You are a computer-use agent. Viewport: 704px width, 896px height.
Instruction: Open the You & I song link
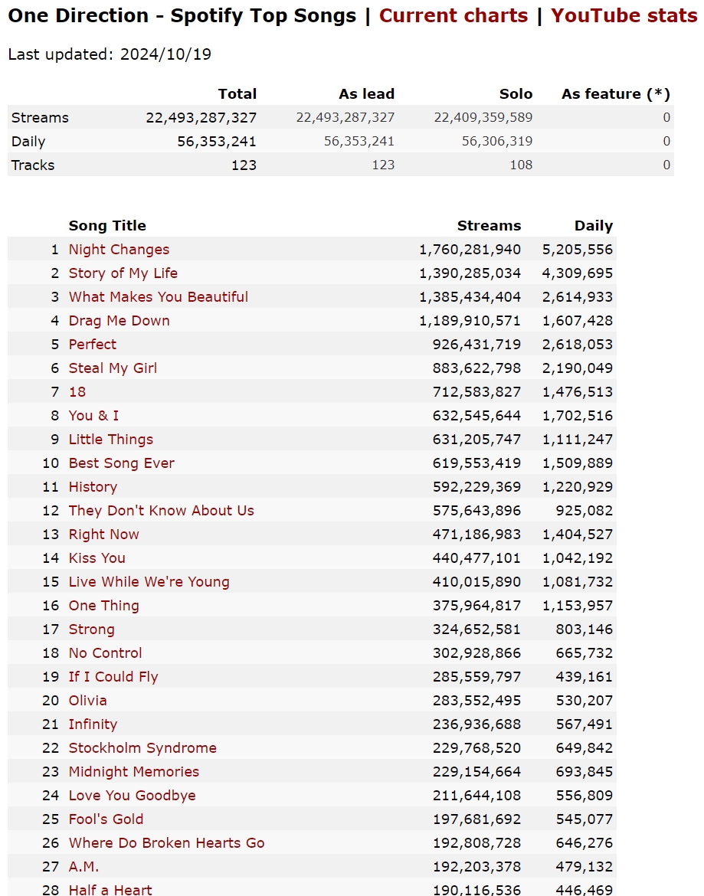[93, 415]
